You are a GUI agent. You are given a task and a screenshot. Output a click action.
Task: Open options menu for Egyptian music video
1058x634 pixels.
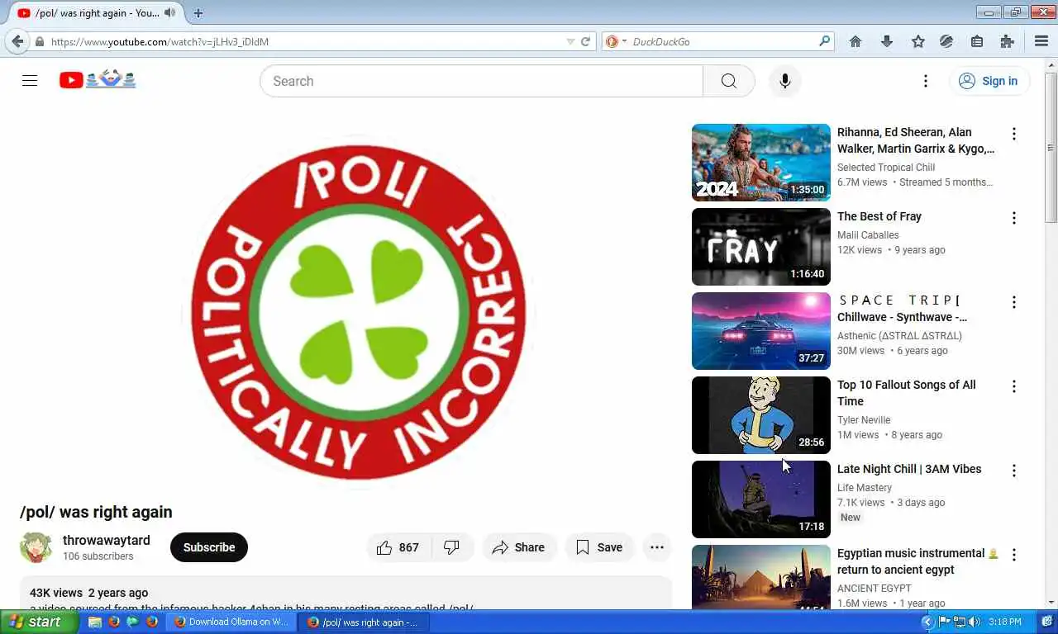pyautogui.click(x=1014, y=555)
